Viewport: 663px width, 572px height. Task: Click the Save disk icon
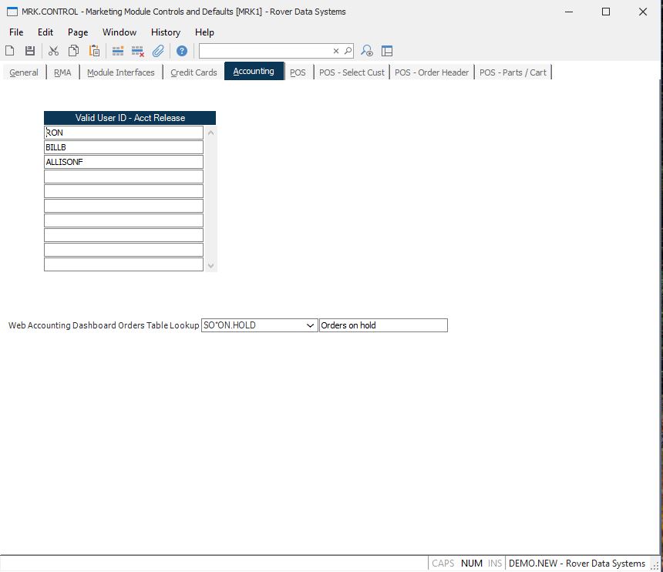(30, 51)
